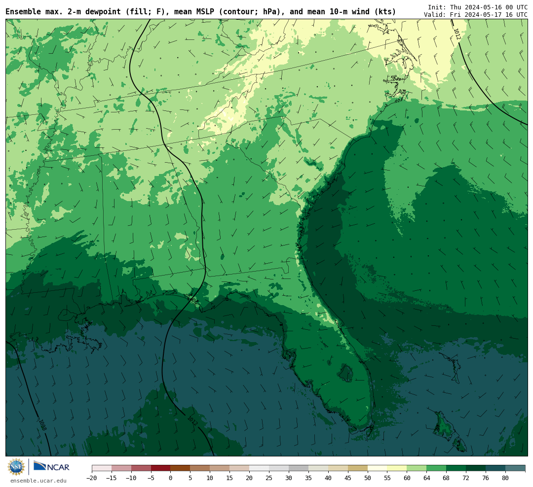Click the 20 colorbar tick label
The image size is (533, 487).
tap(250, 478)
